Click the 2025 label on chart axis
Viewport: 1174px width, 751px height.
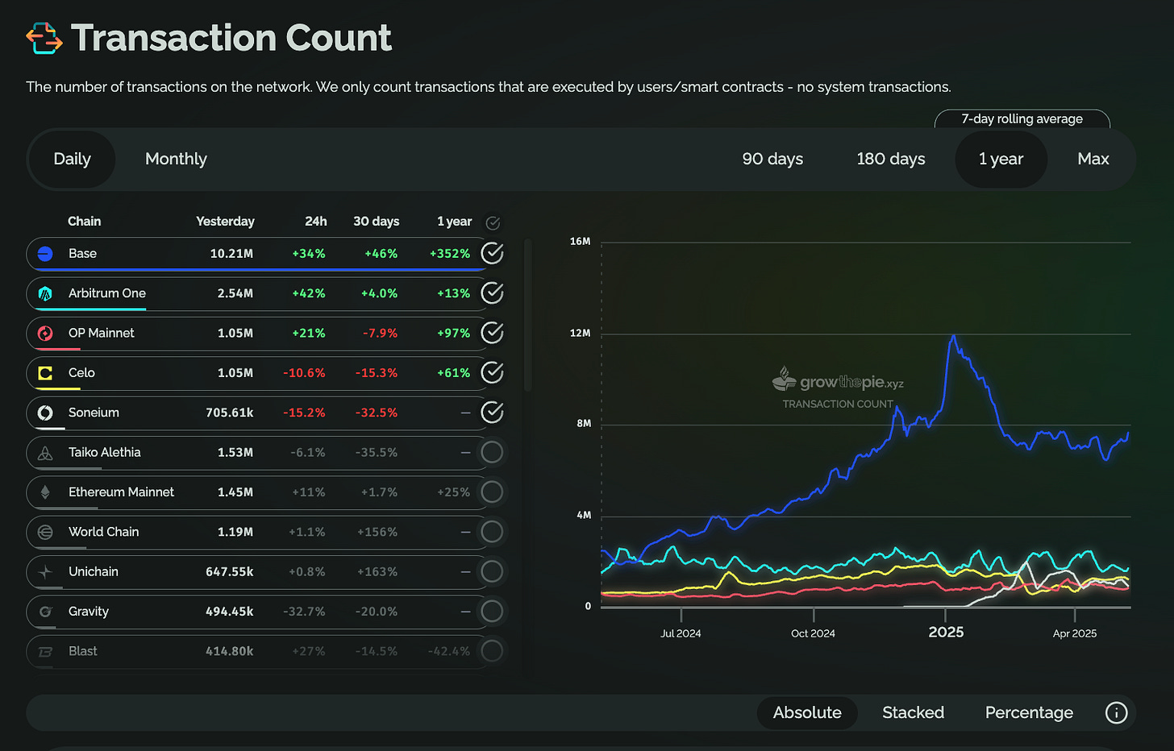(x=946, y=633)
